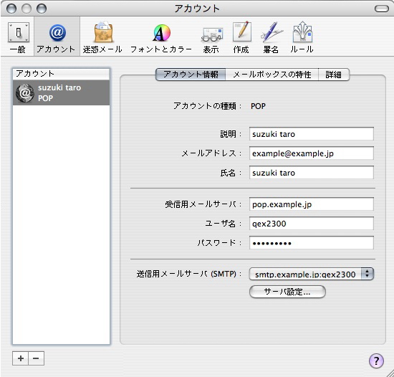This screenshot has height=377, width=394.
Task: Click the サーバ設定... button
Action: (287, 292)
